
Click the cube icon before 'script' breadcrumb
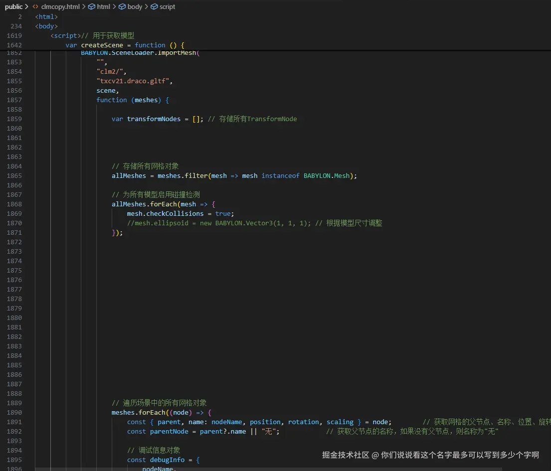tap(154, 6)
